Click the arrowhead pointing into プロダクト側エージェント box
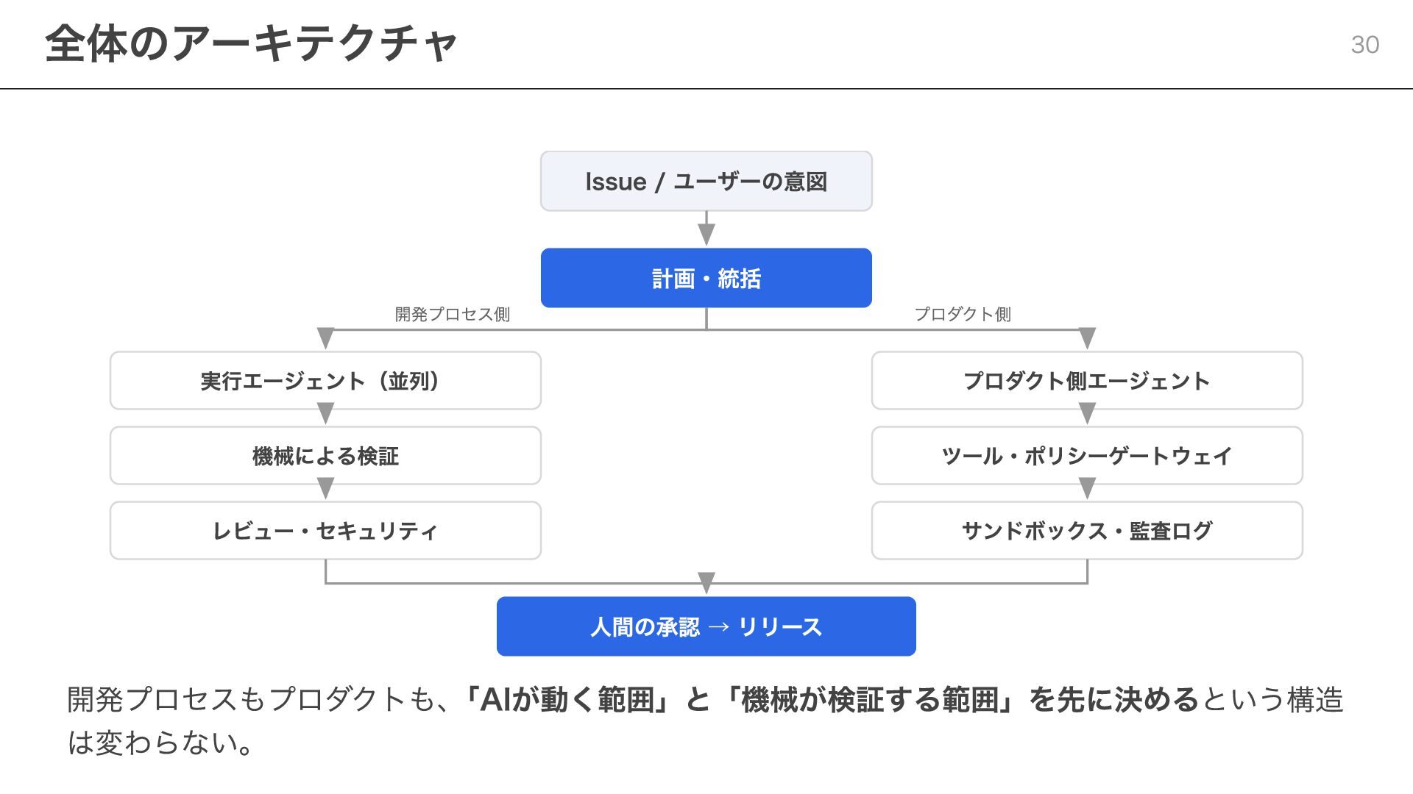1413x794 pixels. coord(1087,339)
